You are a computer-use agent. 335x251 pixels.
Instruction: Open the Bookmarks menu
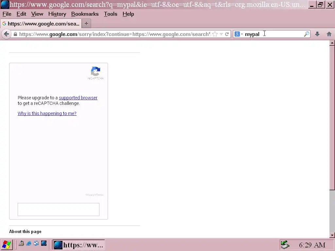[x=85, y=14]
